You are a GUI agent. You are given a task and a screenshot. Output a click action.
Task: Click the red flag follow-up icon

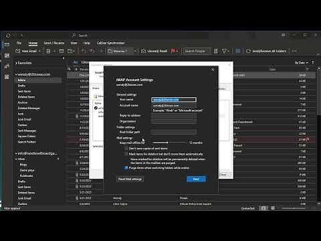173,51
